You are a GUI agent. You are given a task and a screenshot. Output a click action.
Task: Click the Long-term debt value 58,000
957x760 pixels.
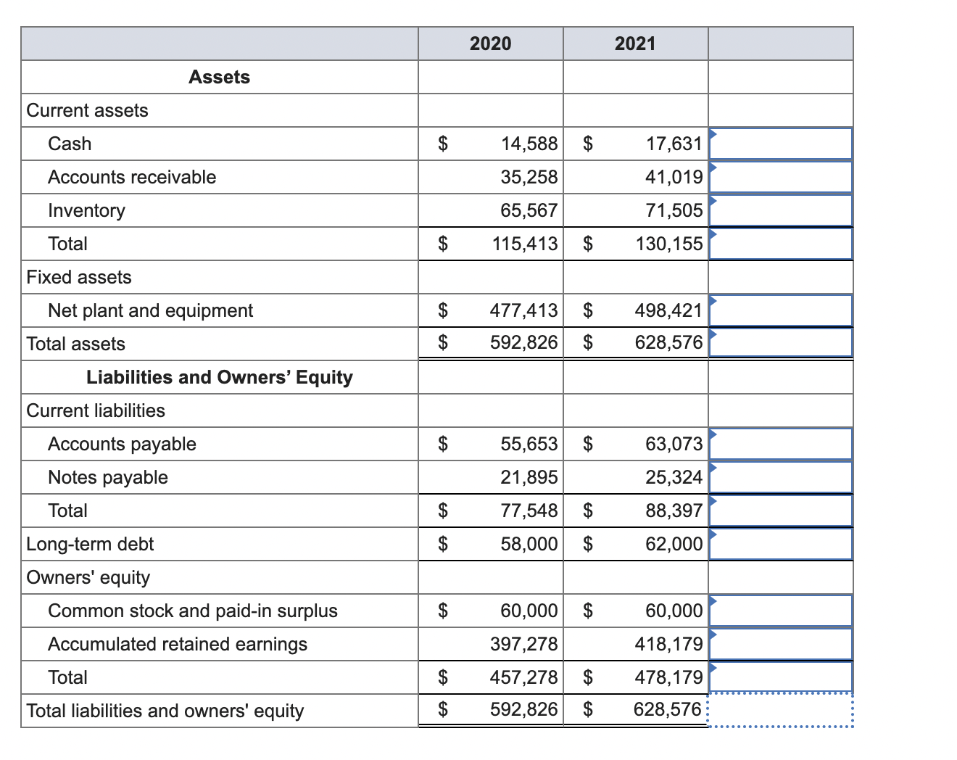[529, 544]
